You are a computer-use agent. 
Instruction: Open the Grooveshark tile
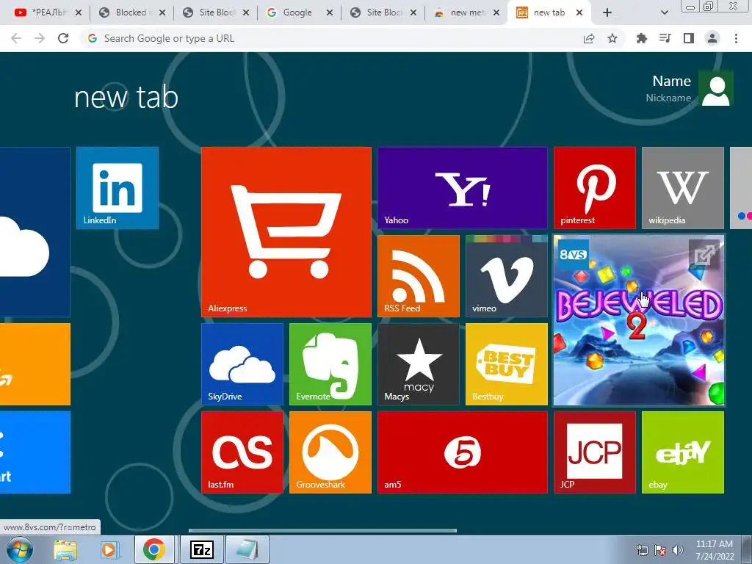coord(330,452)
